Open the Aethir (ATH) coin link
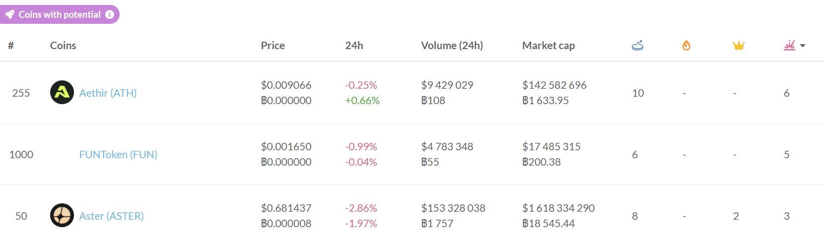Screen dimensions: 824x246 click(108, 93)
